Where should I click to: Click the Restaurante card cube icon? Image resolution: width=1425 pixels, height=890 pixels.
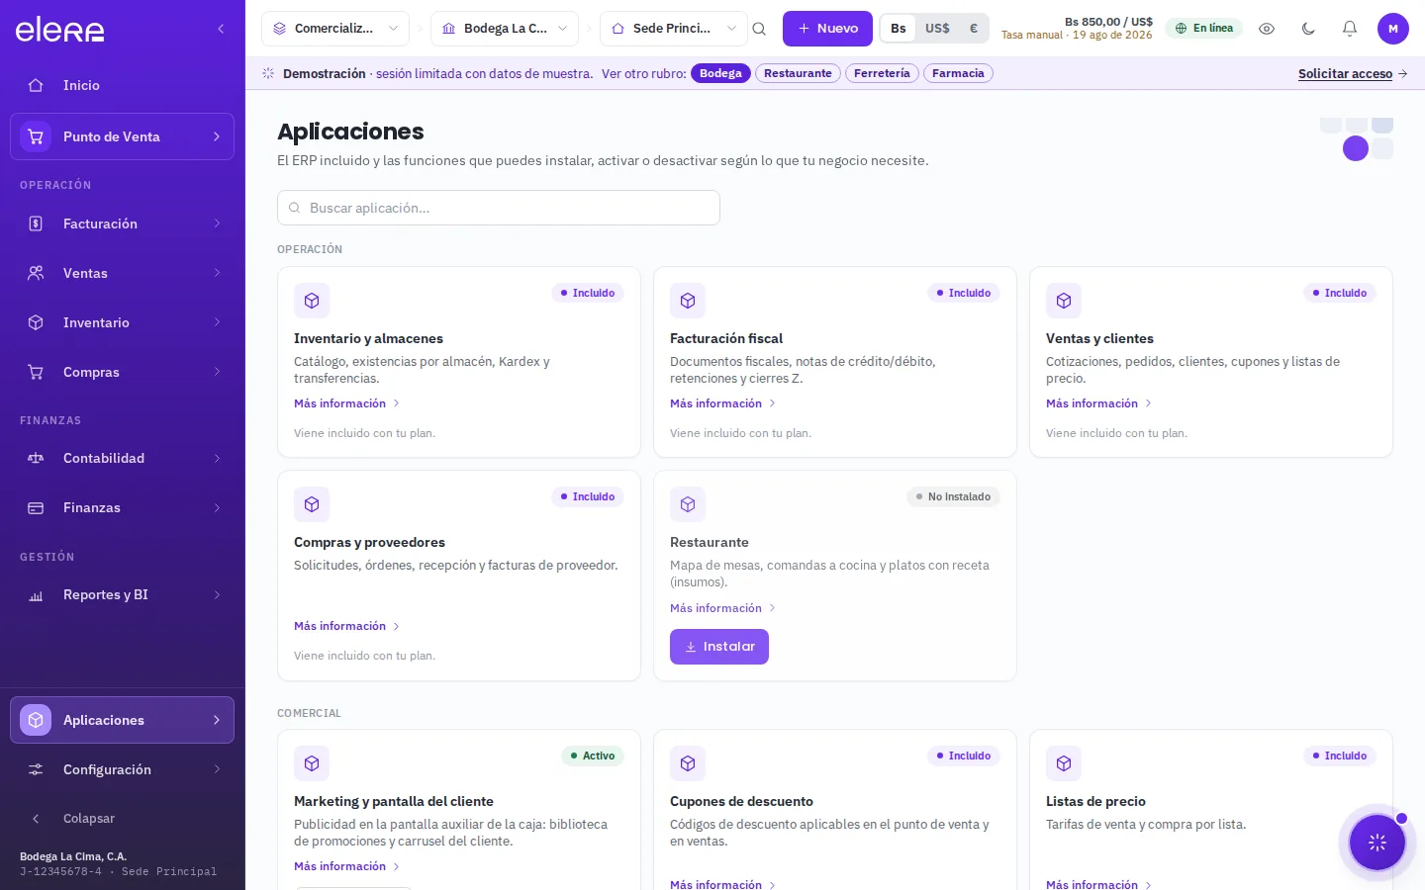(688, 504)
